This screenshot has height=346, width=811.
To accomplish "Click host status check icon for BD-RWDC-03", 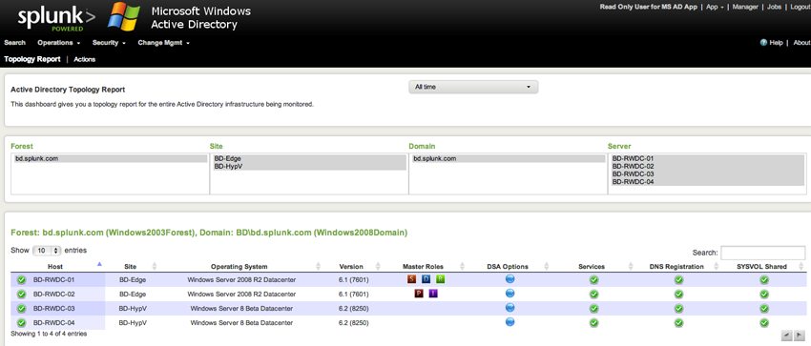I will tap(21, 309).
